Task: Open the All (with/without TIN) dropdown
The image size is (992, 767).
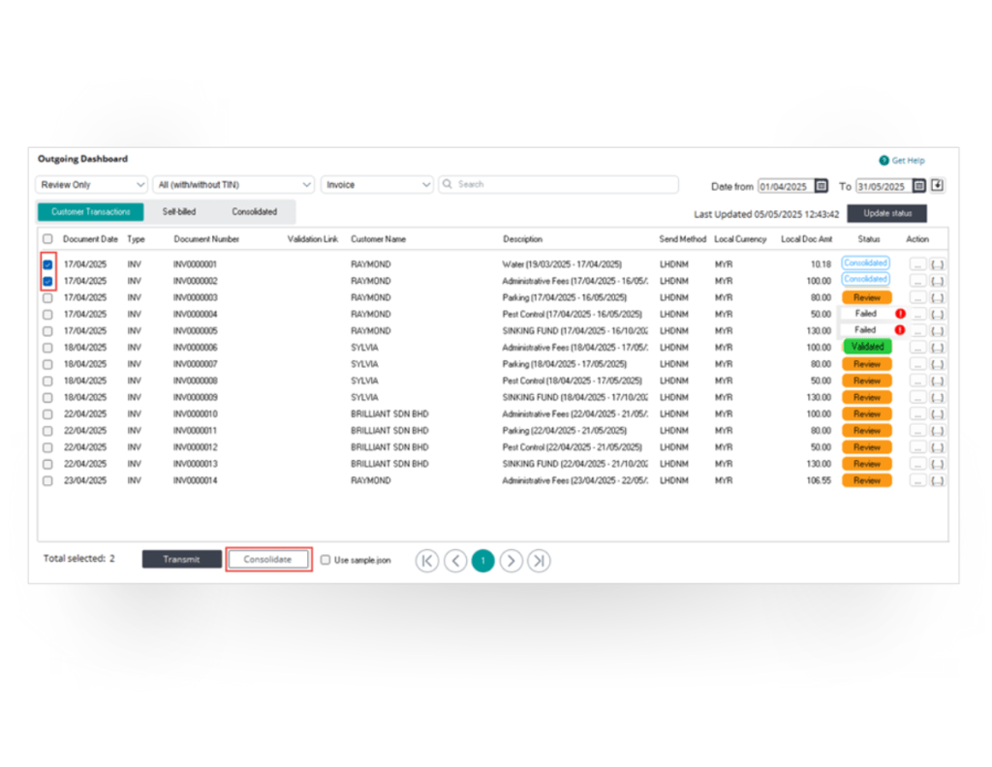Action: click(233, 185)
